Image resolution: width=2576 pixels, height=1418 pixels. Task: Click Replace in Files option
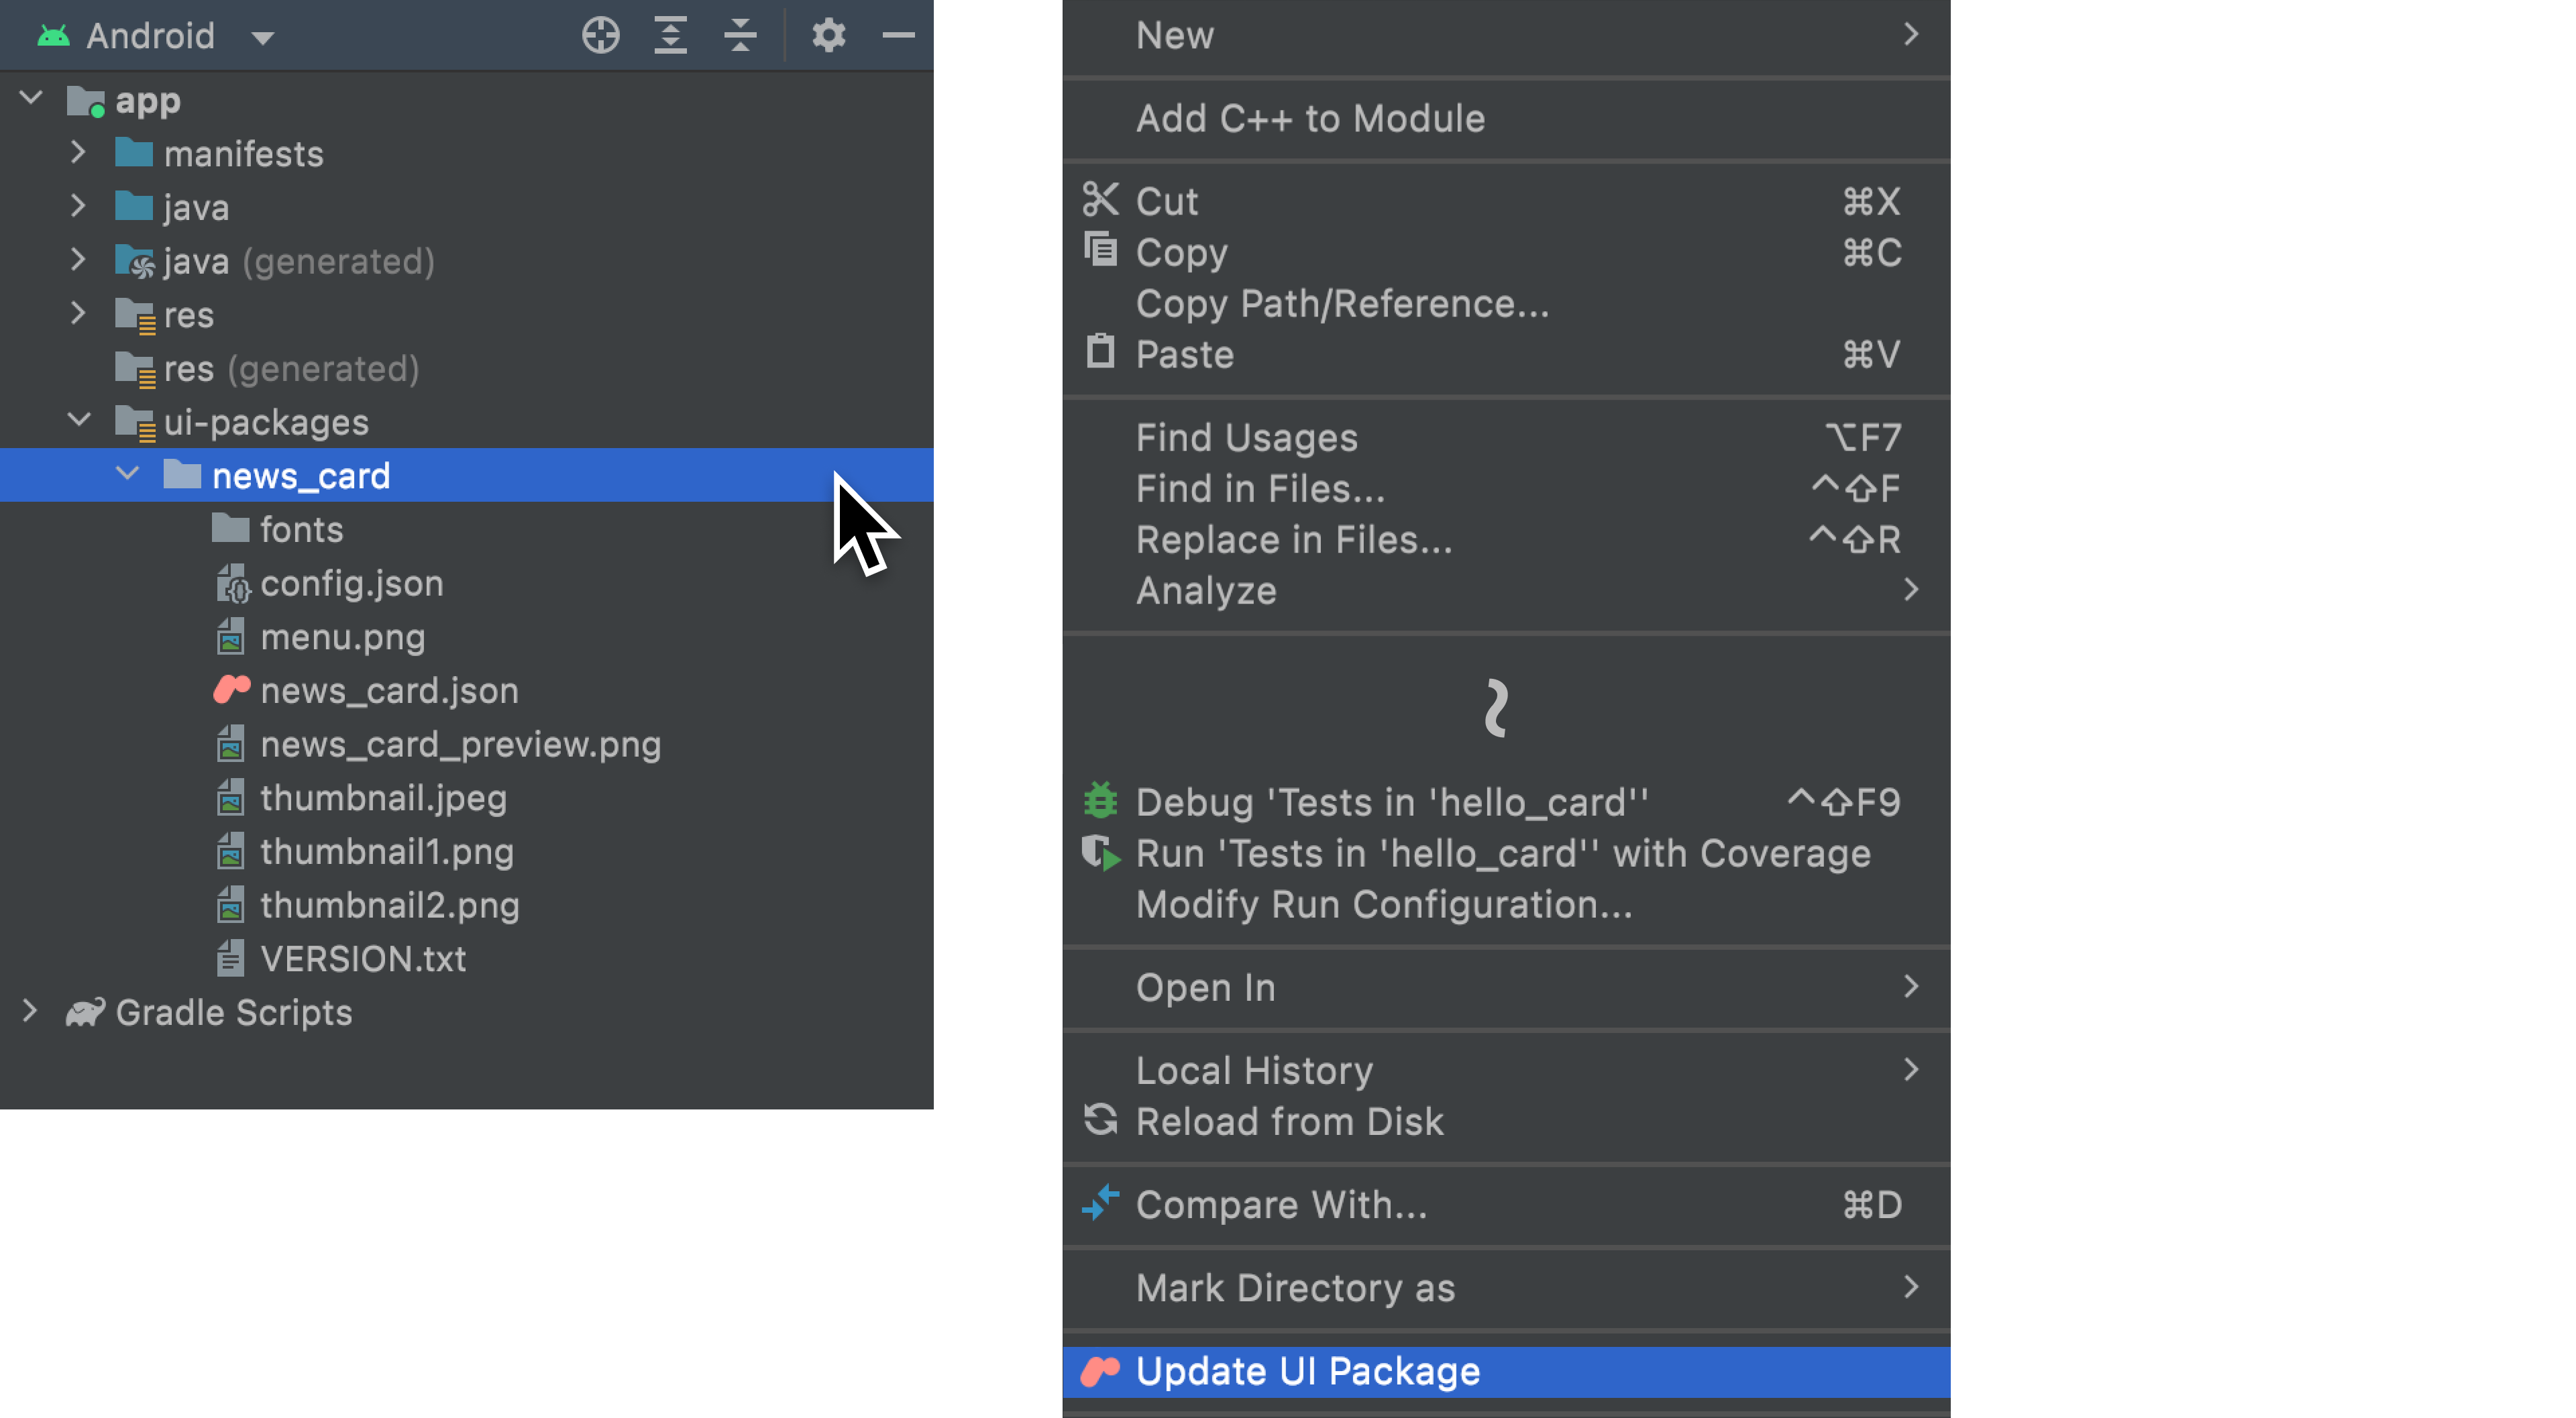pyautogui.click(x=1294, y=539)
